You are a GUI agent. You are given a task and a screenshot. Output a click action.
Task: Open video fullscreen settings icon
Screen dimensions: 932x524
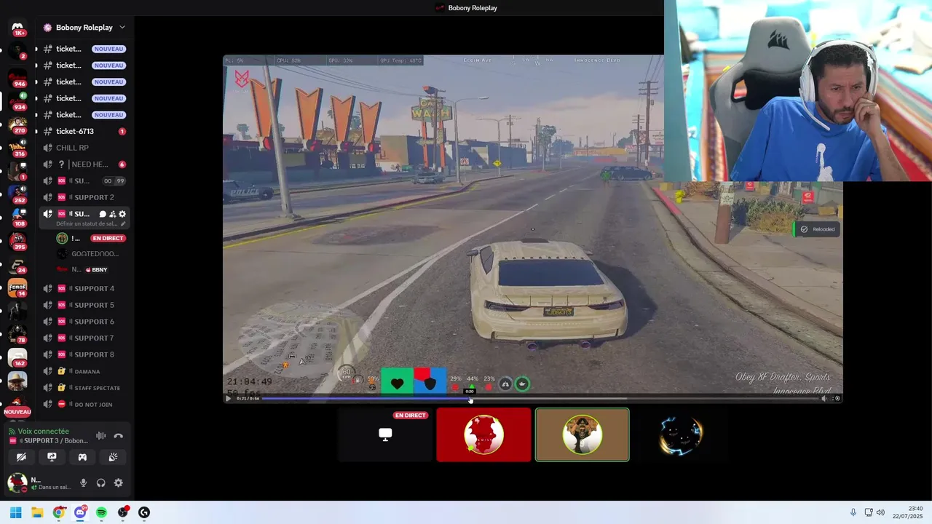click(x=837, y=398)
